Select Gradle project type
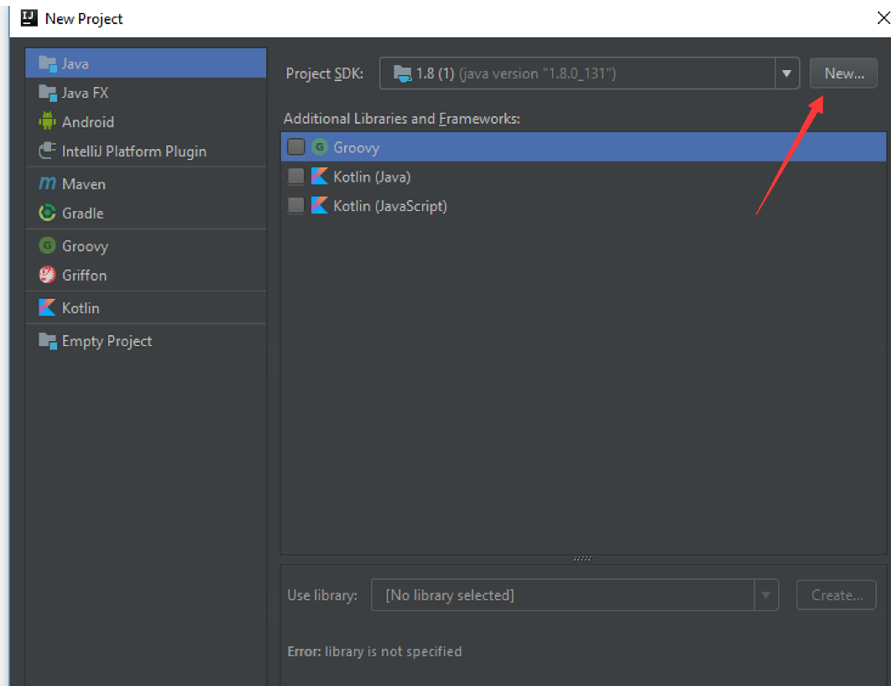The width and height of the screenshot is (891, 686). tap(146, 213)
